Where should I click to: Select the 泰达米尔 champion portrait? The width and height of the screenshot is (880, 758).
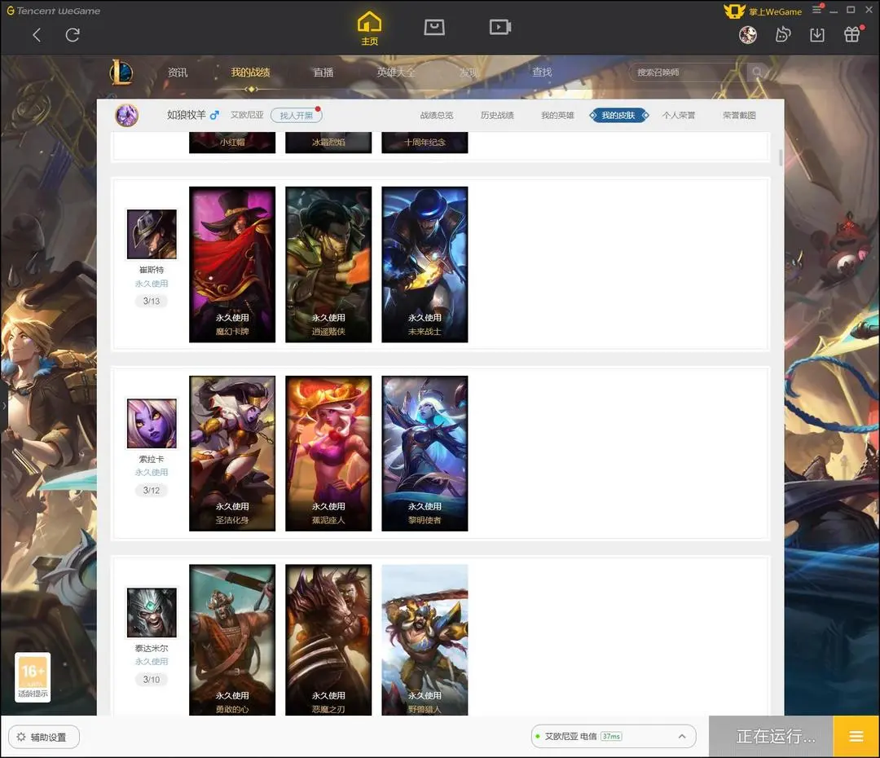152,612
